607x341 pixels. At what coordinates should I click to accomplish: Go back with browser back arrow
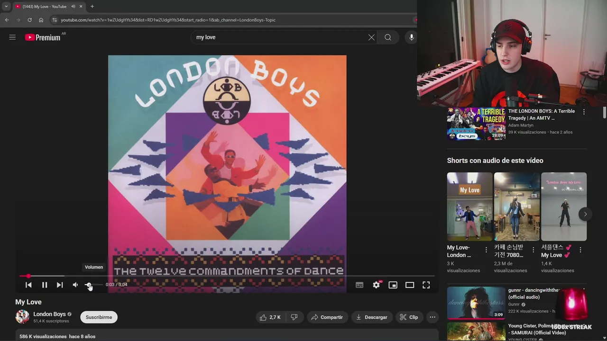point(7,20)
